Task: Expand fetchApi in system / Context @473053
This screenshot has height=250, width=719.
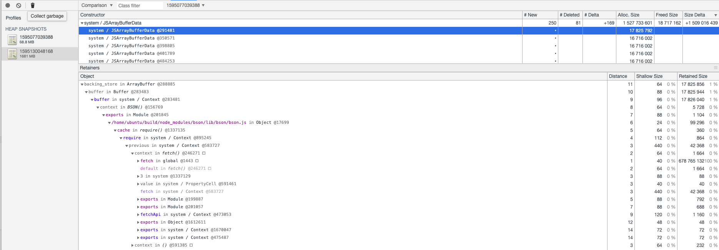Action: [x=138, y=215]
